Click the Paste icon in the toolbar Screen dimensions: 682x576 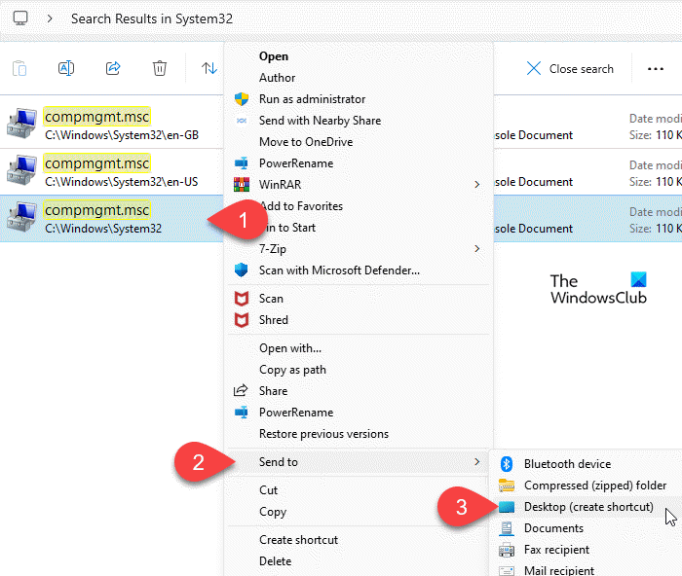19,69
